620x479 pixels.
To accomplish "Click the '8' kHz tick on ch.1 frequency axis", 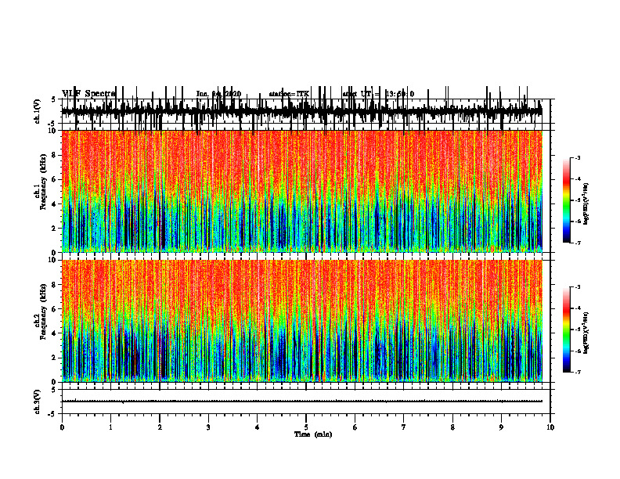I will 55,155.
